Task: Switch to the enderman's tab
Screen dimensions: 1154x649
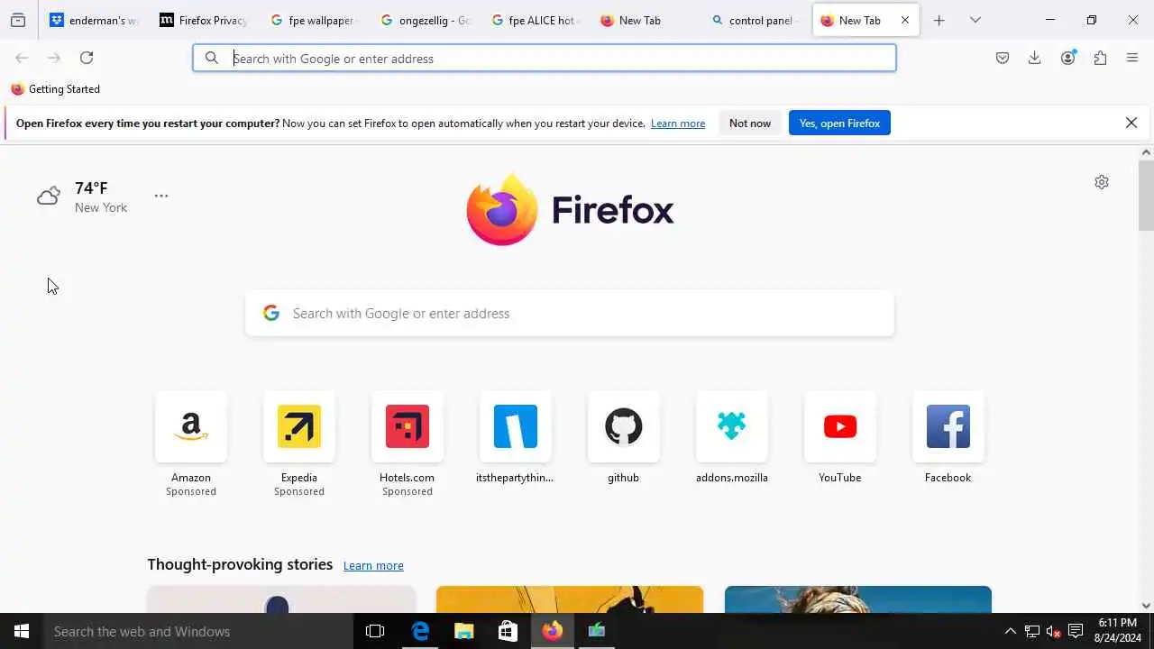Action: point(94,20)
